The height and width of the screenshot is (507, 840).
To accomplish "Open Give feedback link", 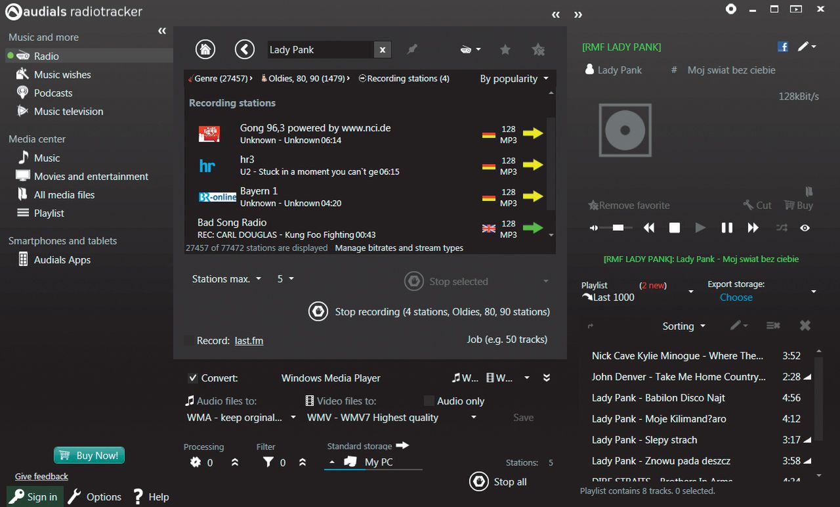I will click(x=41, y=476).
